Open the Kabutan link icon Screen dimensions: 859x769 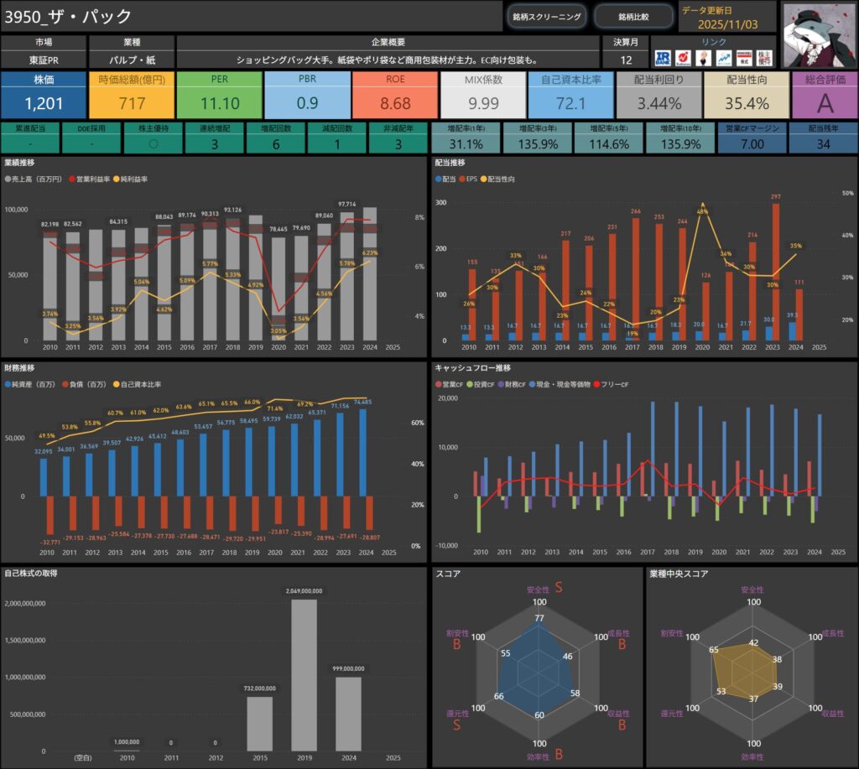click(x=683, y=58)
